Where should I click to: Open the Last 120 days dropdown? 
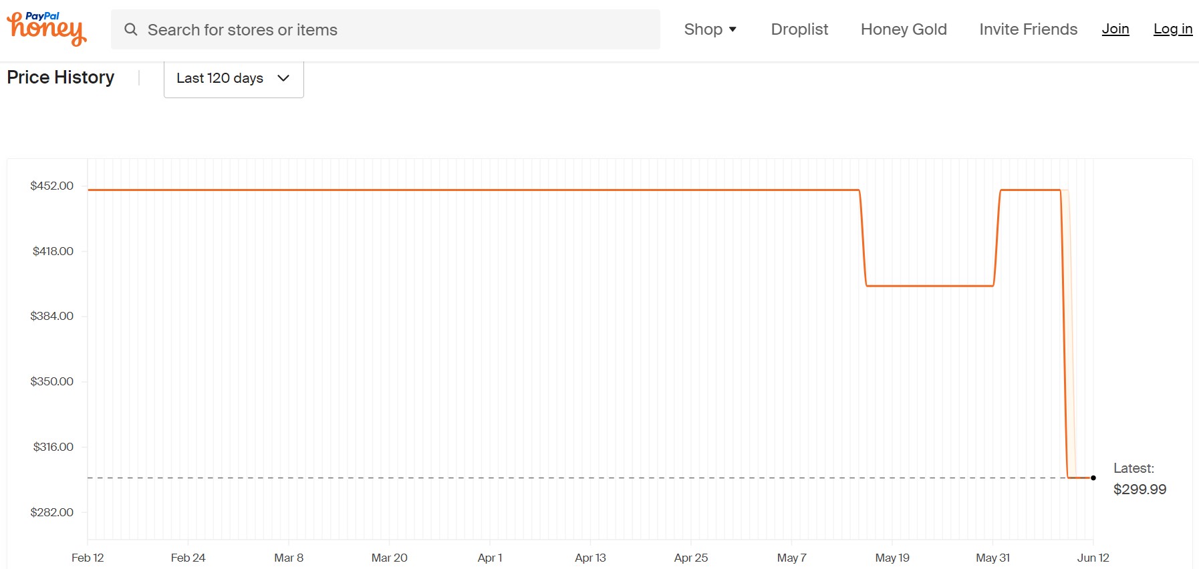pyautogui.click(x=234, y=79)
